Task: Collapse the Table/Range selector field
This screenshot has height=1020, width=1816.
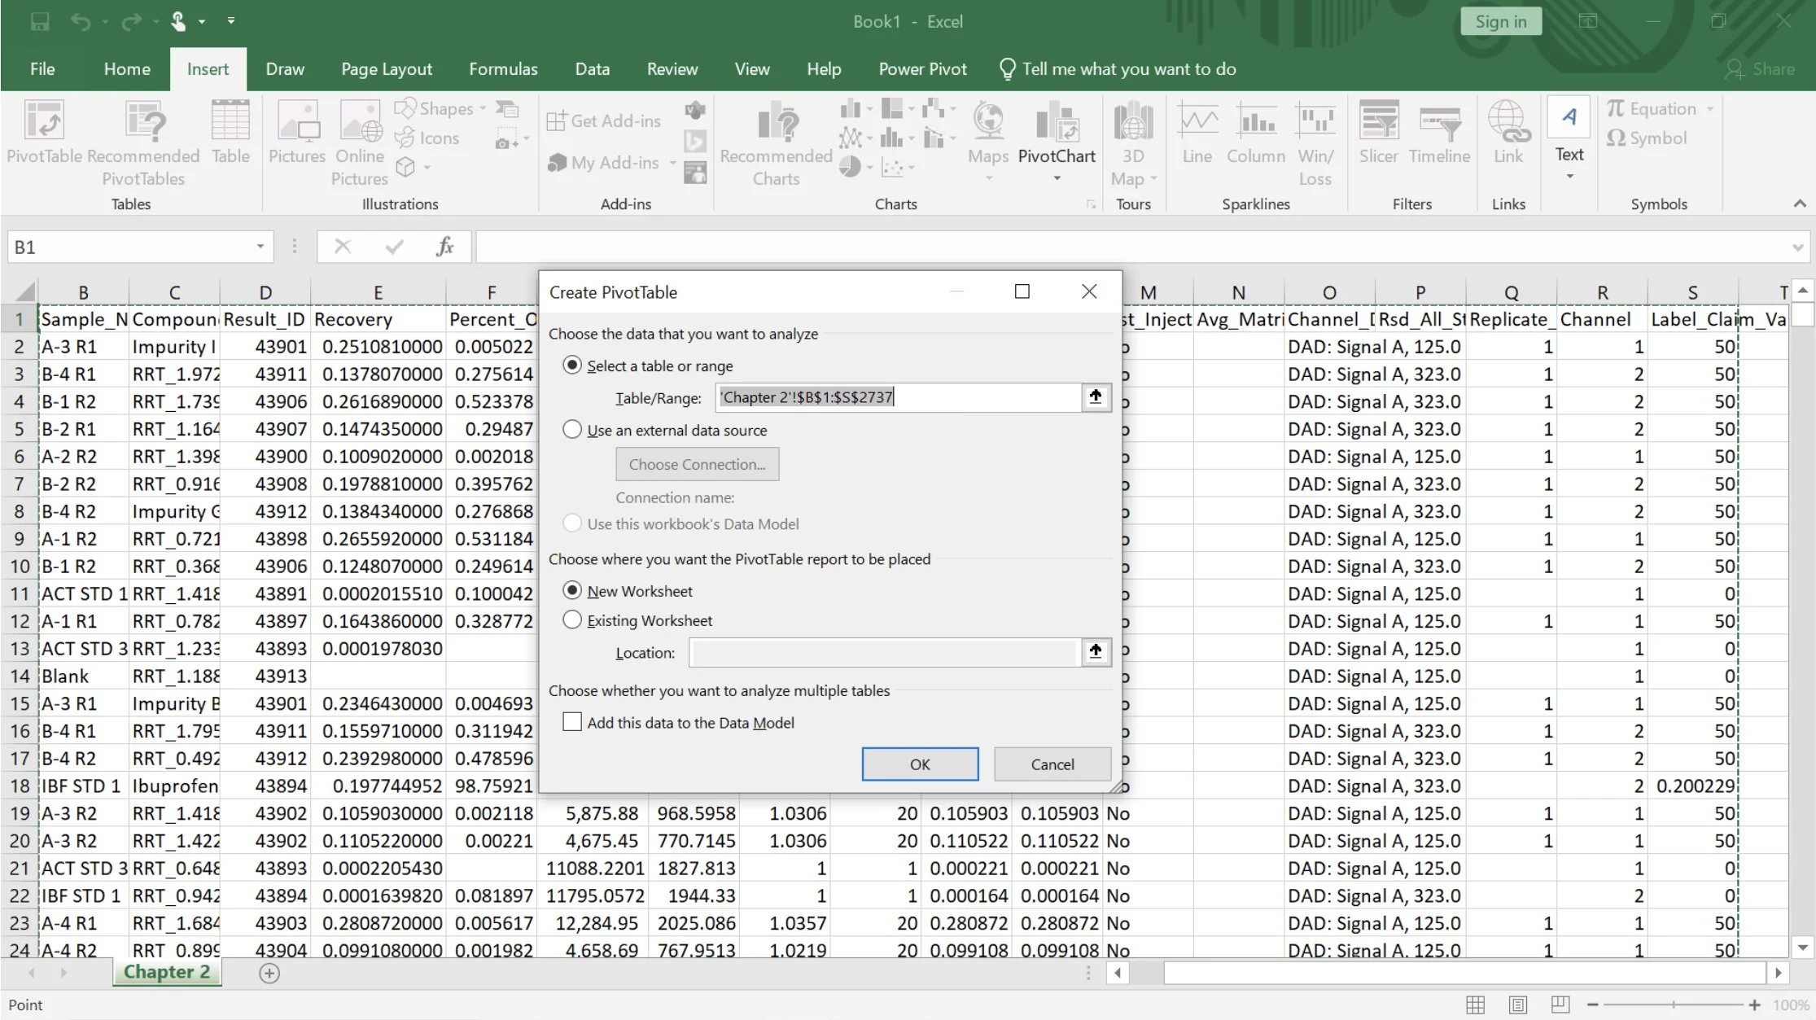Action: 1095,397
